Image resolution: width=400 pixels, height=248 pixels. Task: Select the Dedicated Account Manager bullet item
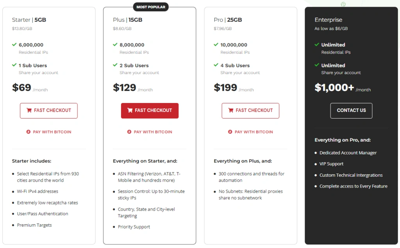(x=348, y=153)
